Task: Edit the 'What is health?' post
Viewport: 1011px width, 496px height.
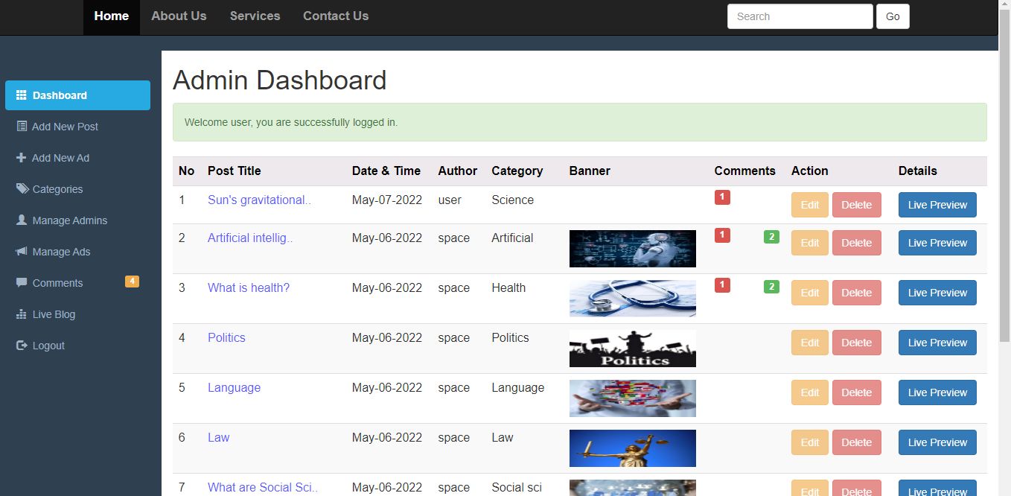Action: tap(809, 293)
